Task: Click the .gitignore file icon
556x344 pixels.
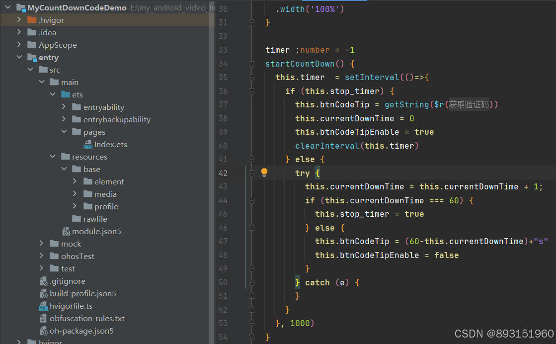Action: [x=44, y=281]
